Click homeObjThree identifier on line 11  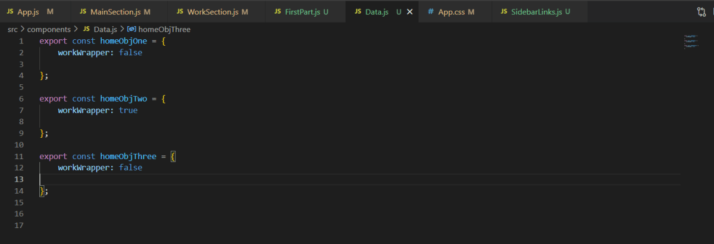coord(128,156)
